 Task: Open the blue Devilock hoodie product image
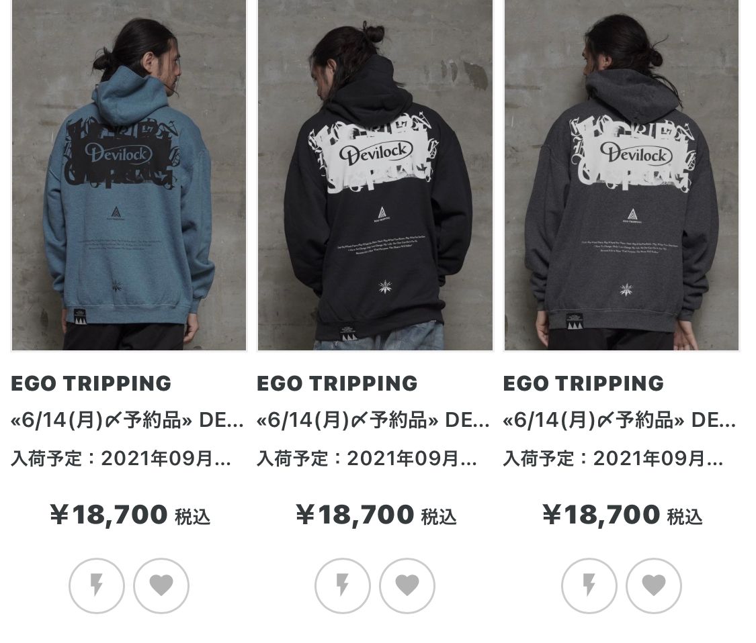point(129,175)
